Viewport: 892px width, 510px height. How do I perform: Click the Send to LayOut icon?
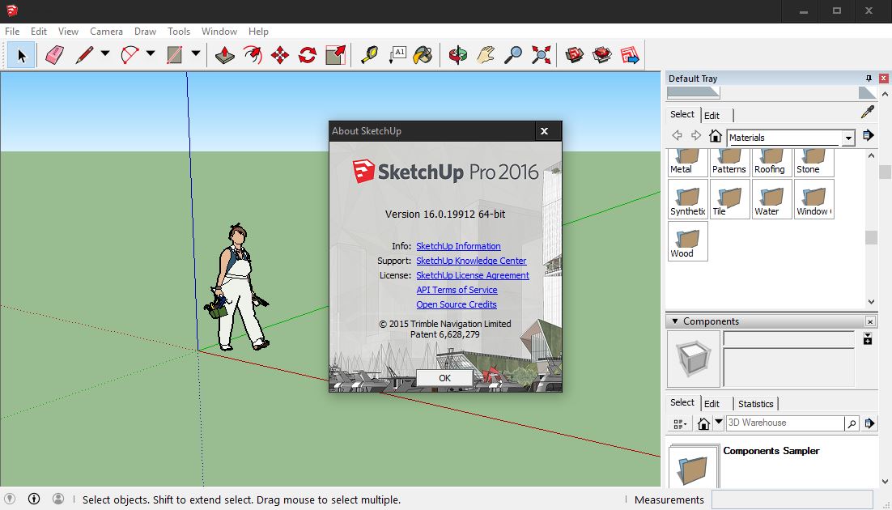pyautogui.click(x=630, y=55)
